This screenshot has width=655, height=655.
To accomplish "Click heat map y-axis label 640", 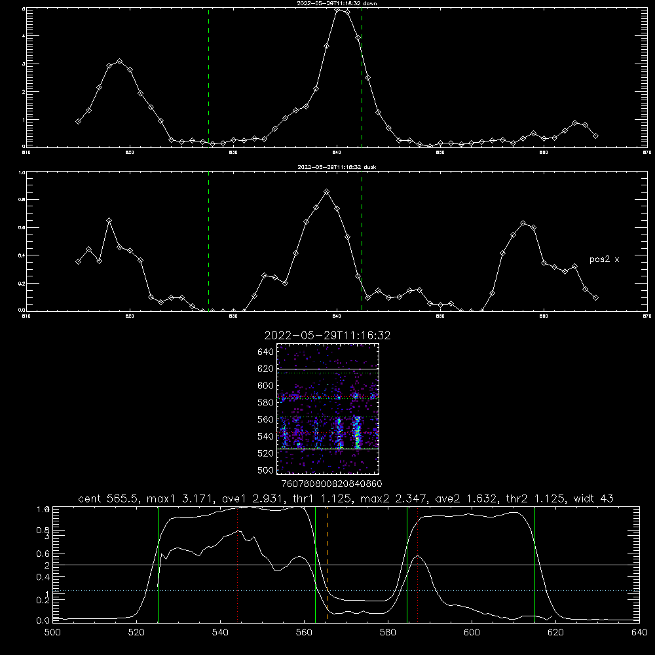I will tap(266, 352).
